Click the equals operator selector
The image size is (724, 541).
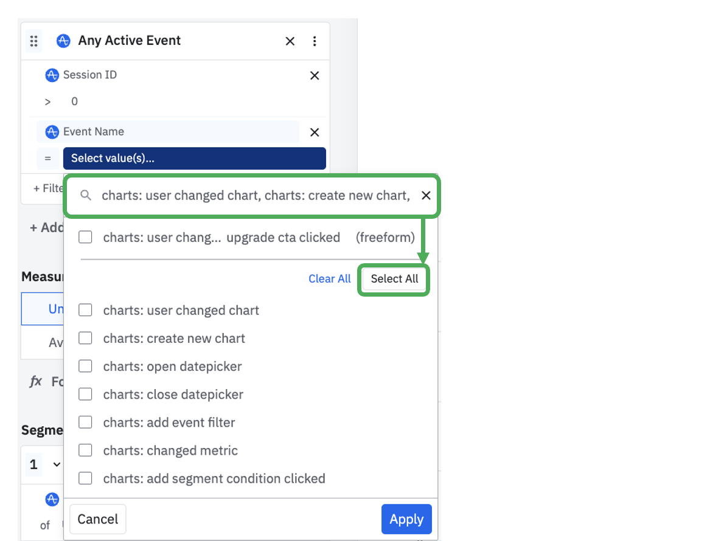(47, 158)
